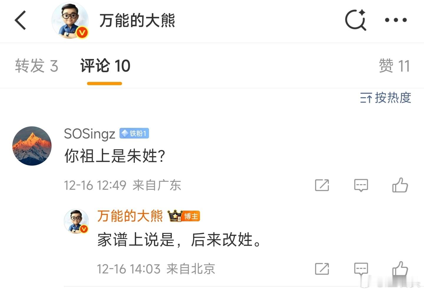Screen dimensions: 424x292
Task: Tap the repost icon on SOSingz's comment
Action: tap(322, 185)
